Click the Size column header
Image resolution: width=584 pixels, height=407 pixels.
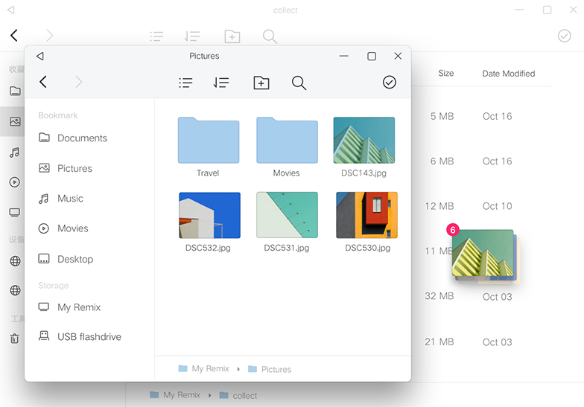445,73
